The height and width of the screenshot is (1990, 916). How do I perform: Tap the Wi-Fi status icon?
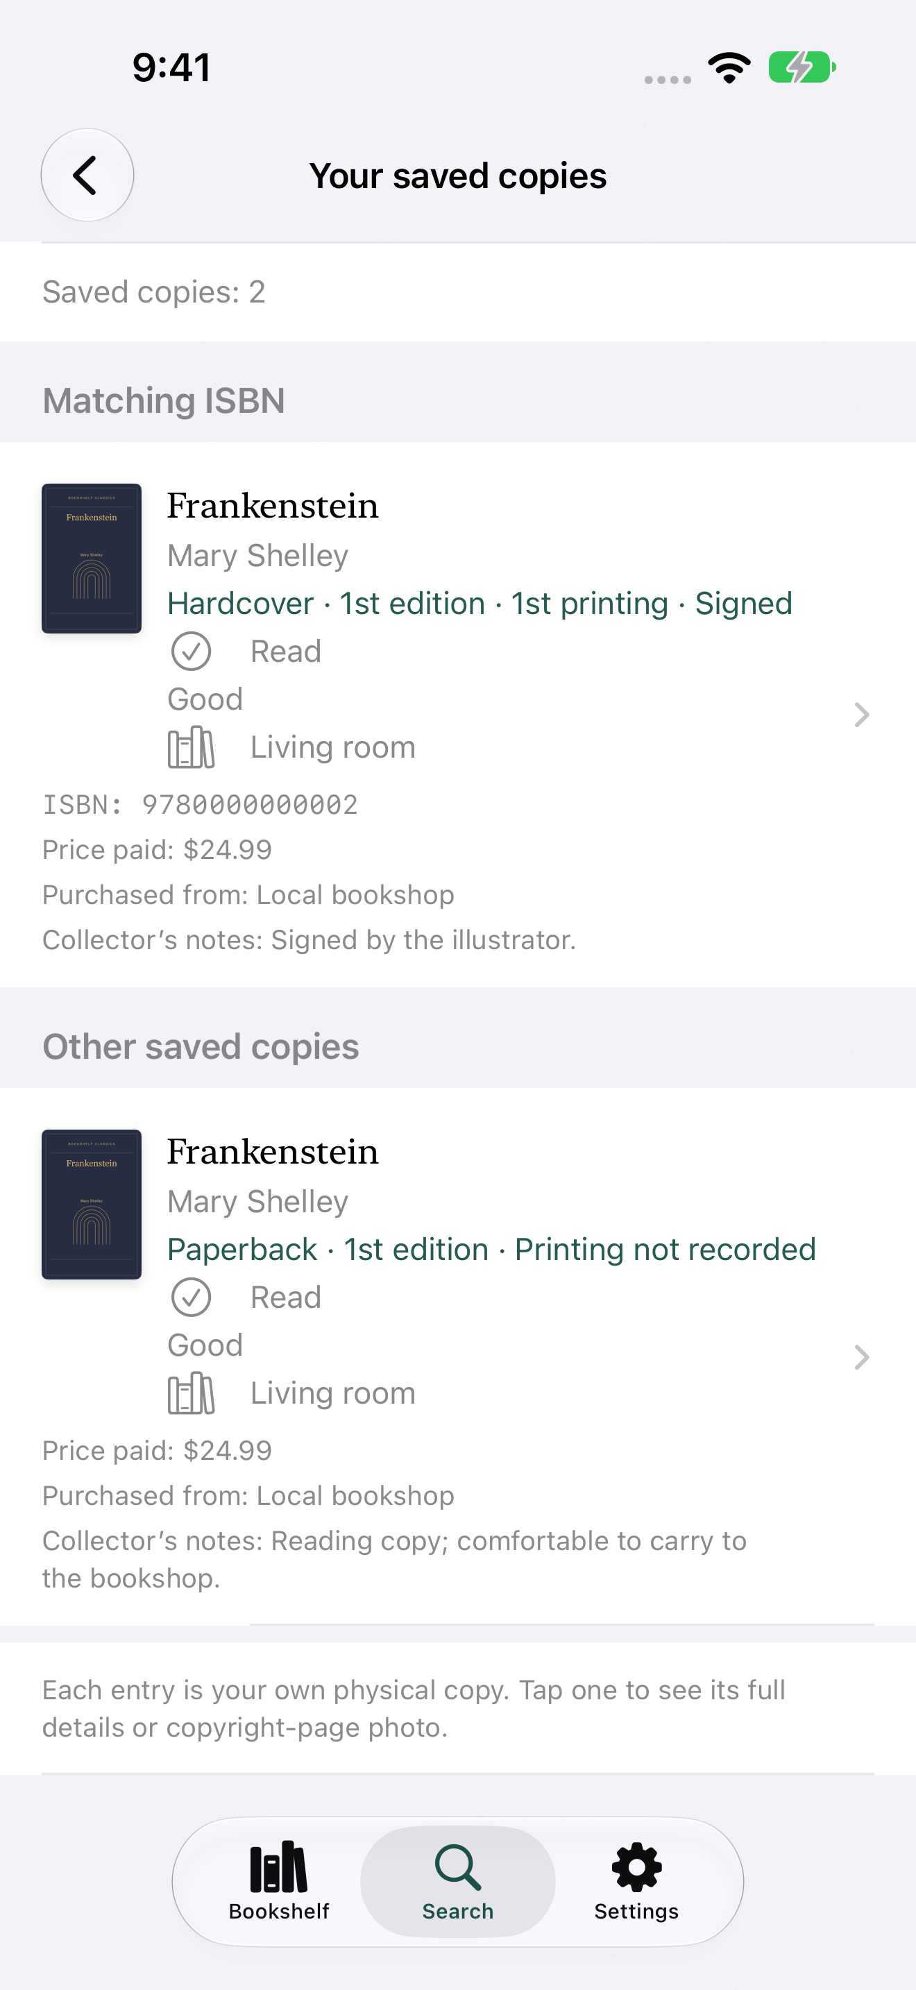point(730,68)
